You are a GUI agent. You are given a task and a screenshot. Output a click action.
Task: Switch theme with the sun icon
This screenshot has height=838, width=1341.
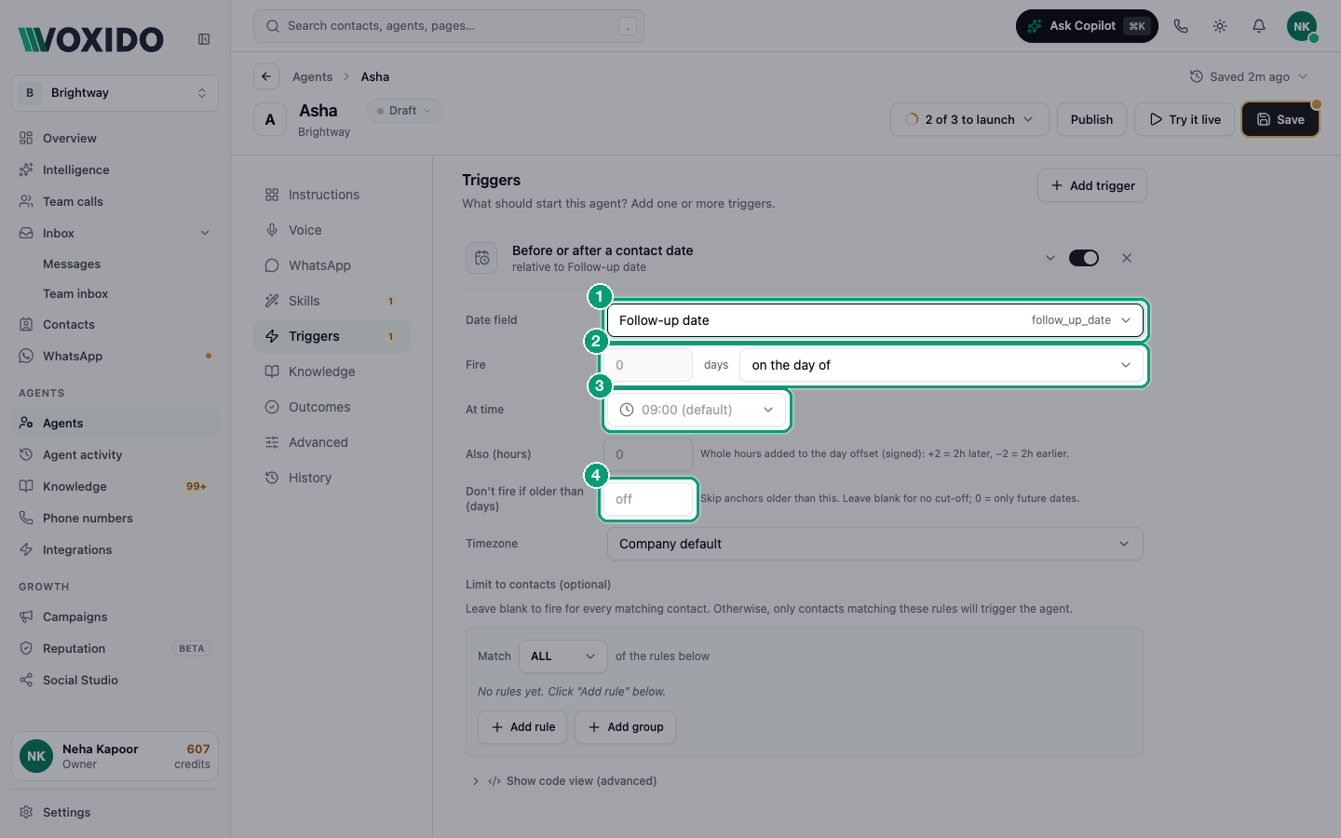1220,26
